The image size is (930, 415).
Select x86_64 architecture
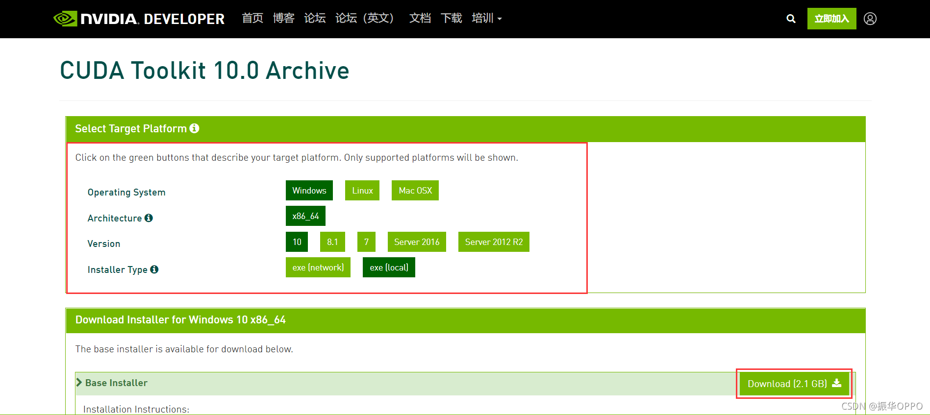pyautogui.click(x=305, y=216)
